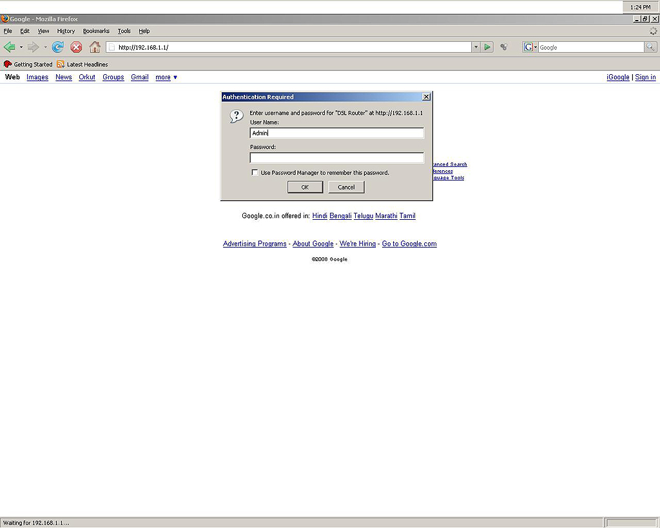
Task: Expand the address bar history dropdown
Action: click(476, 47)
